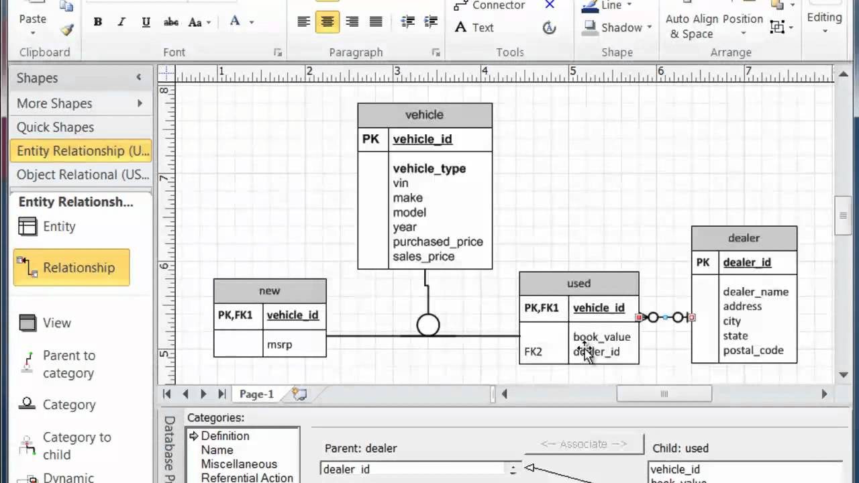Open the Group objects dropdown icon
Viewport: 859px width, 483px height.
[781, 28]
